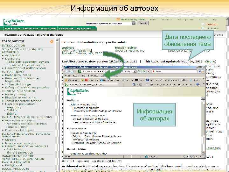Image resolution: width=229 pixels, height=172 pixels.
Task: Open the Contact Us link
Action: pos(167,20)
